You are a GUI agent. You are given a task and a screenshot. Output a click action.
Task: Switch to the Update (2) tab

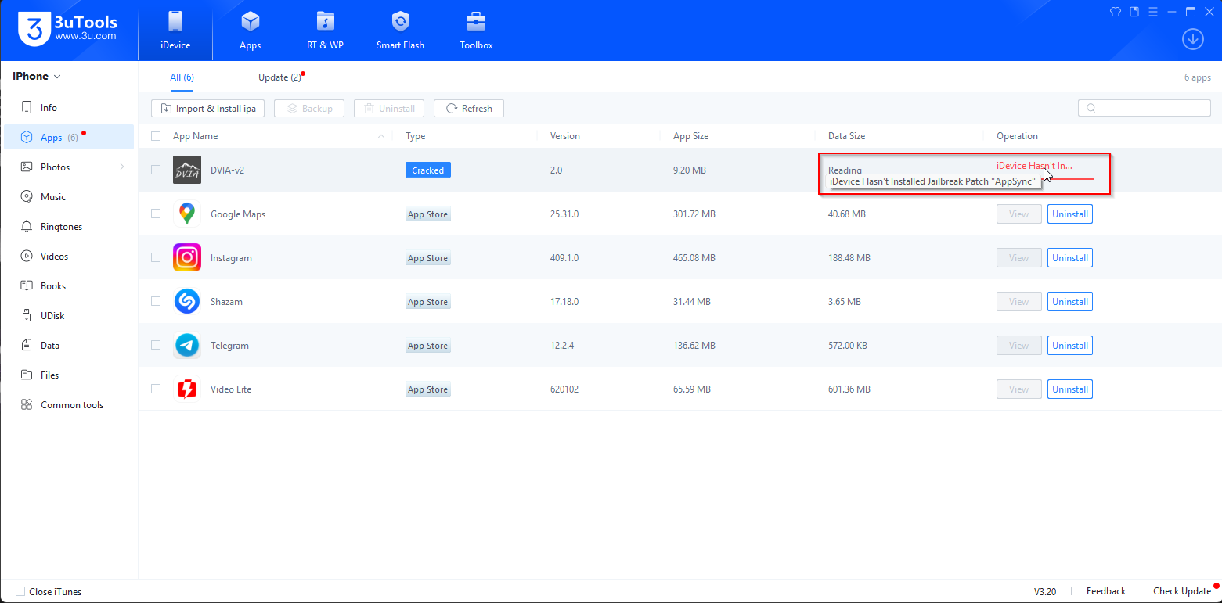point(280,77)
